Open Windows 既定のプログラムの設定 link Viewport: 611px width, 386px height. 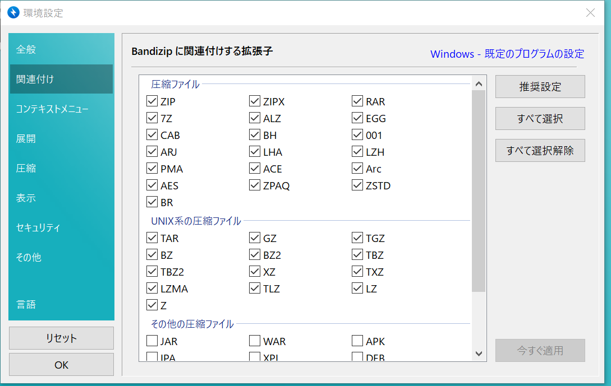pos(507,54)
